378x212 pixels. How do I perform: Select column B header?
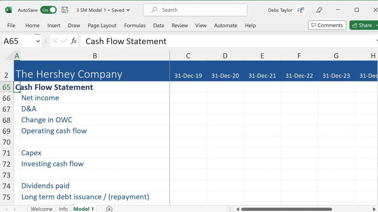click(95, 56)
